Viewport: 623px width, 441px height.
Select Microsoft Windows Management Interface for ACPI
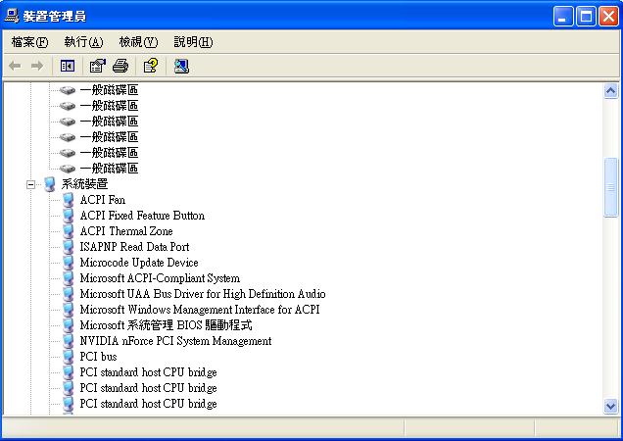[x=200, y=310]
